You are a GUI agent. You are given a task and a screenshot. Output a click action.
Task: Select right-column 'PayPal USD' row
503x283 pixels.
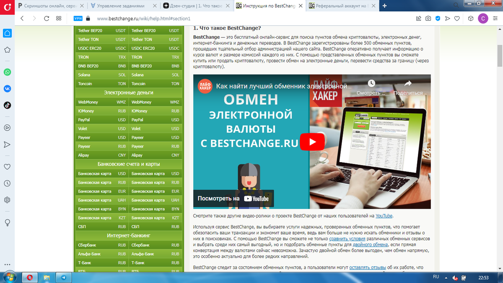(x=156, y=120)
